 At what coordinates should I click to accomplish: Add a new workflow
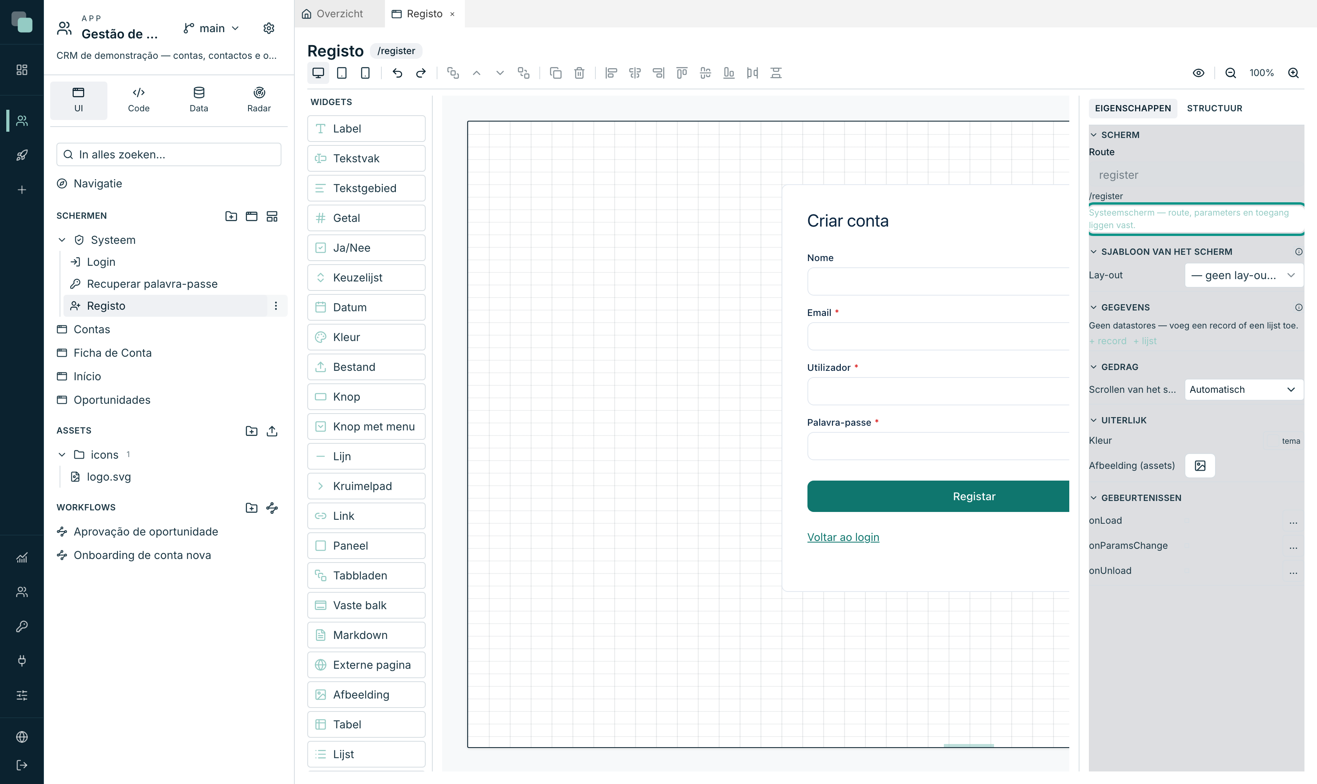272,508
